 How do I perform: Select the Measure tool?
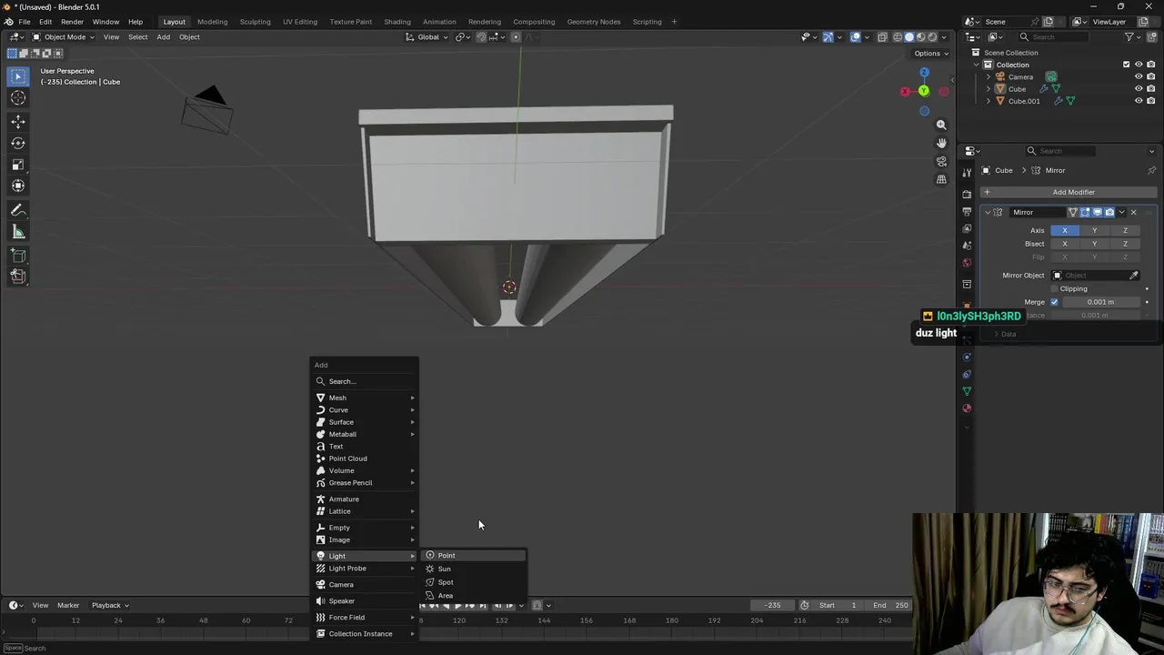click(x=18, y=232)
